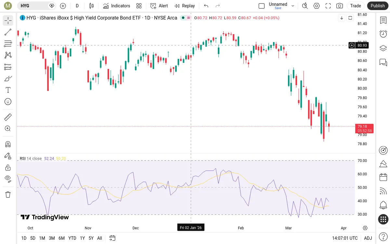Screen dimensions: 390x244
Task: Open forecasting and measurement tools
Action: point(8,67)
